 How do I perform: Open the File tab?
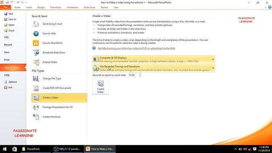point(6,8)
